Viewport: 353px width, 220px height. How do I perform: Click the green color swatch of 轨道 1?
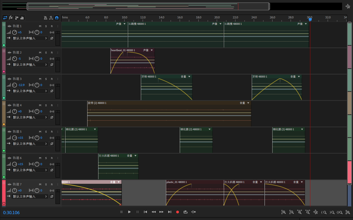click(4, 45)
